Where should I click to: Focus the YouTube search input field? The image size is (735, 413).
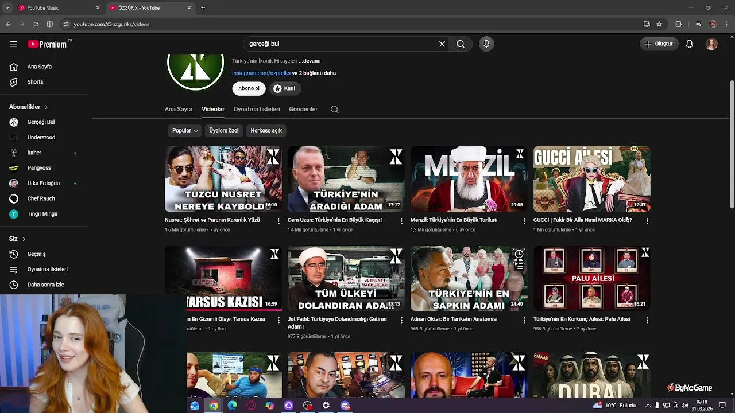click(x=342, y=44)
